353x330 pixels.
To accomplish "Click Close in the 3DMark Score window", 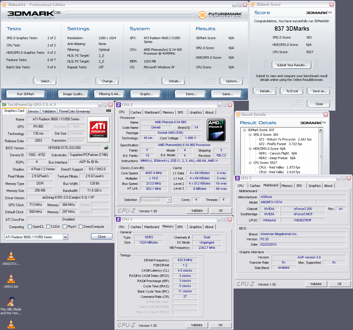I will (319, 104).
